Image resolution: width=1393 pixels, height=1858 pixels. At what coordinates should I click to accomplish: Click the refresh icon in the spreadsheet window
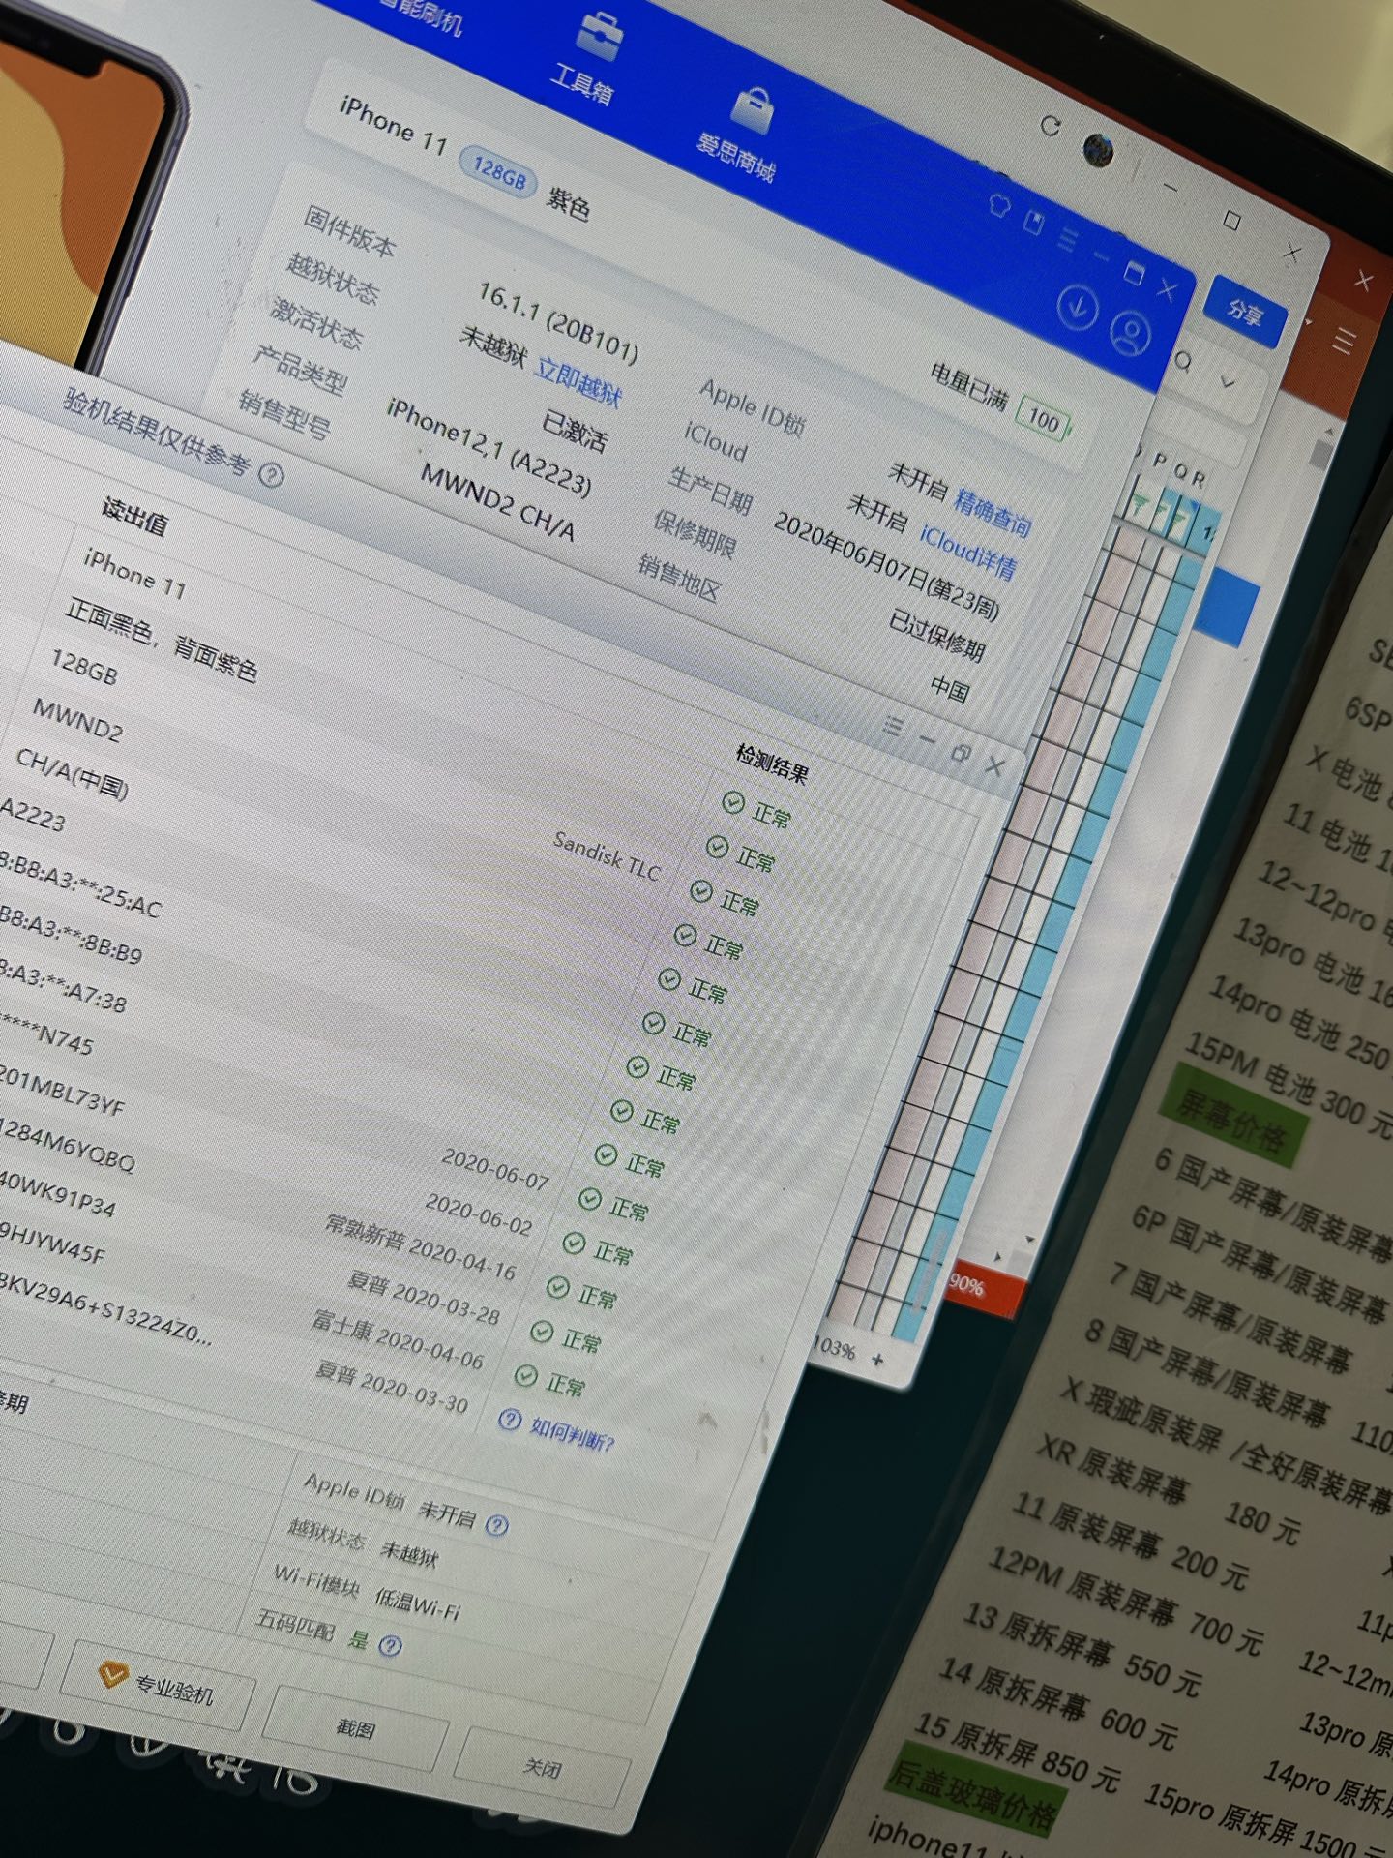(x=1051, y=125)
